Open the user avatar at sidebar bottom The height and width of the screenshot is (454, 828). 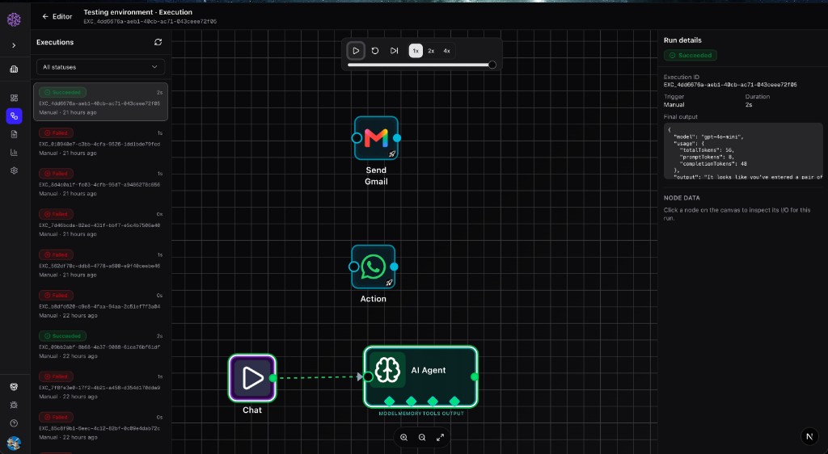[14, 443]
